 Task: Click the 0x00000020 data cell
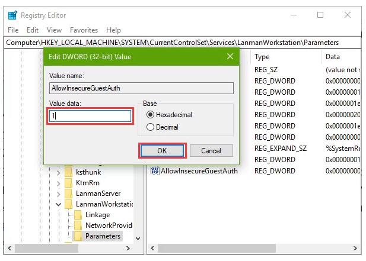[343, 115]
